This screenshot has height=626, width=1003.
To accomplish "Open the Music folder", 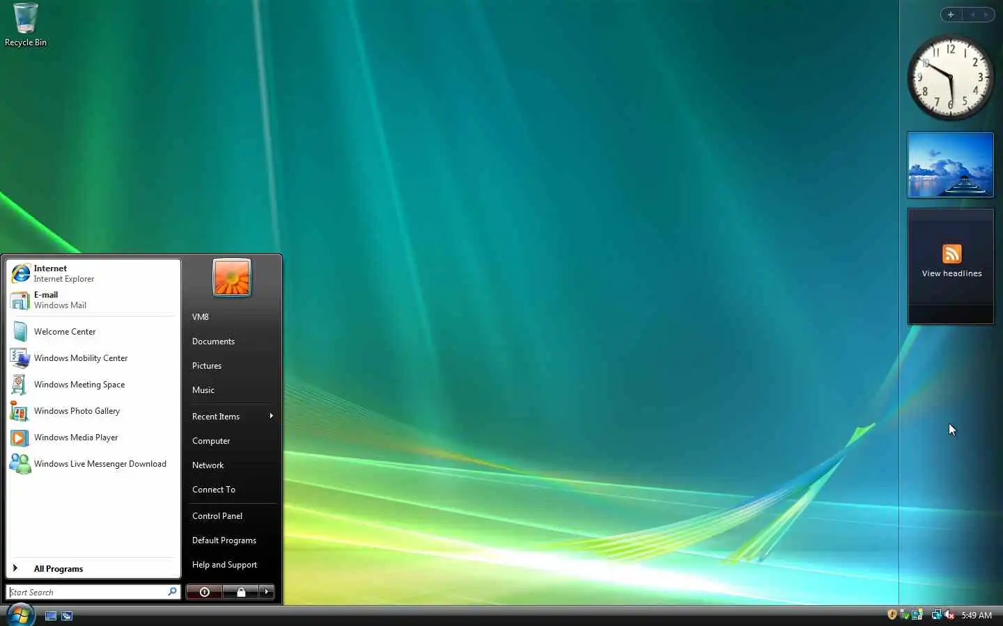I will point(232,390).
